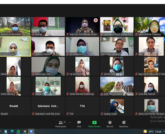Click the Zoom icon in the taskbar

(x=31, y=131)
